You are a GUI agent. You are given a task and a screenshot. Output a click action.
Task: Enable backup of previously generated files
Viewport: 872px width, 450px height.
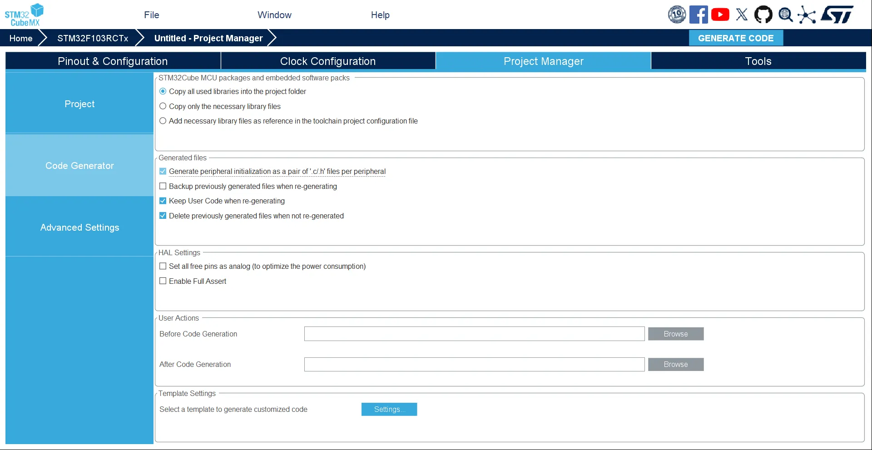tap(163, 186)
